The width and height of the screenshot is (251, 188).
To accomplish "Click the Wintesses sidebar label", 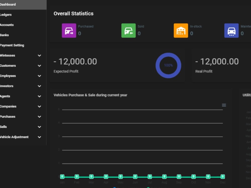I will pos(8,55).
